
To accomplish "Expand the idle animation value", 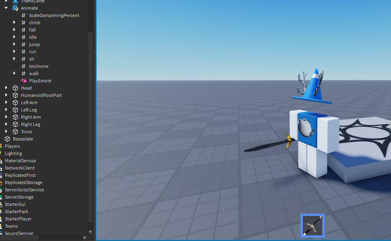I will pos(15,37).
